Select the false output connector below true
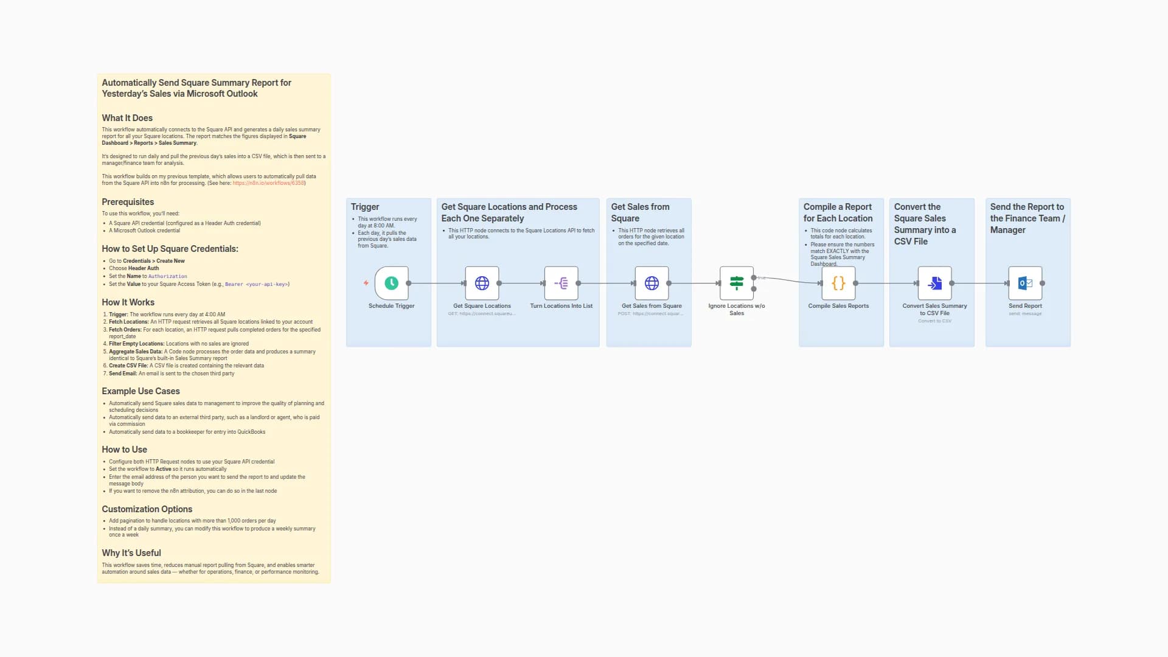Screen dimensions: 1168x657 pos(754,289)
